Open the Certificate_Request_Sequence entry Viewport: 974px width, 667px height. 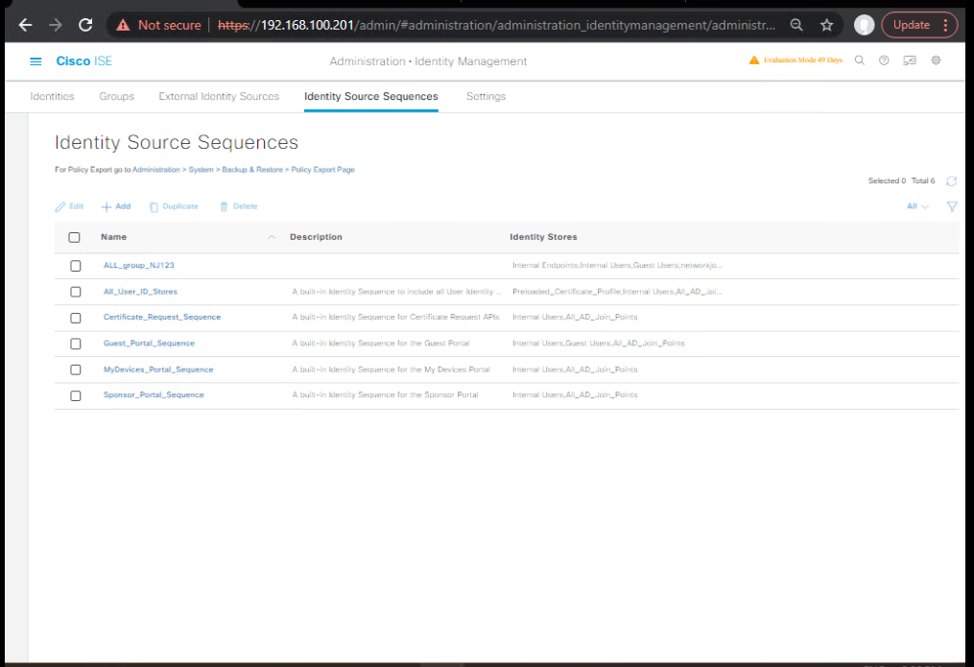coord(161,317)
